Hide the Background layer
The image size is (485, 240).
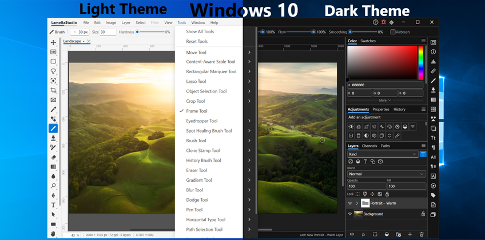(x=350, y=214)
